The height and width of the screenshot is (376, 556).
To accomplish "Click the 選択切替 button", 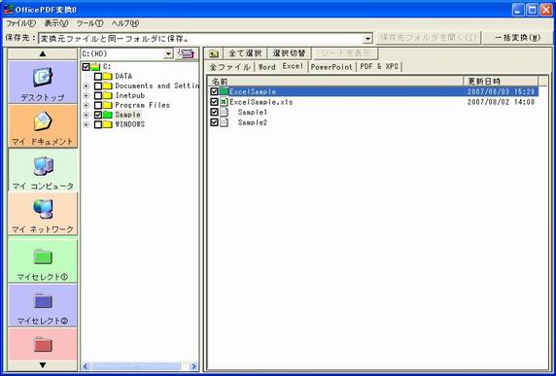I will 289,53.
